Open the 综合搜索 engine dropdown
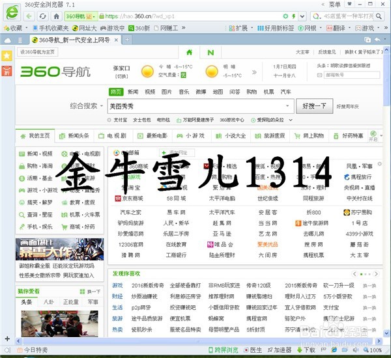This screenshot has height=358, width=391. pos(86,106)
